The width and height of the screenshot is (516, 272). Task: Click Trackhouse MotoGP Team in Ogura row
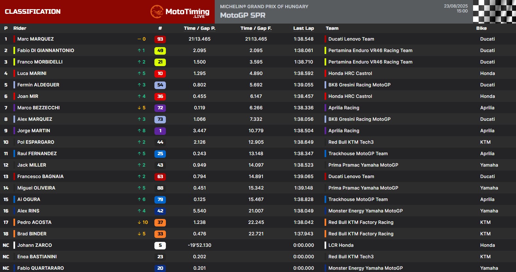point(358,199)
